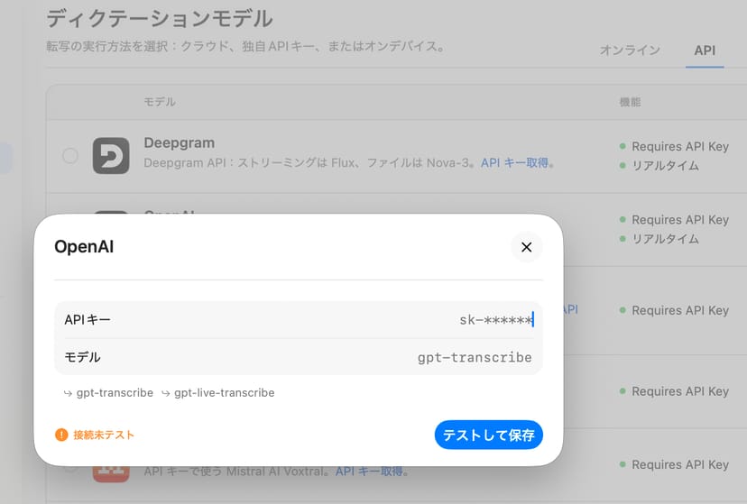The height and width of the screenshot is (504, 747).
Task: Switch to the オンライン tab
Action: (x=630, y=50)
